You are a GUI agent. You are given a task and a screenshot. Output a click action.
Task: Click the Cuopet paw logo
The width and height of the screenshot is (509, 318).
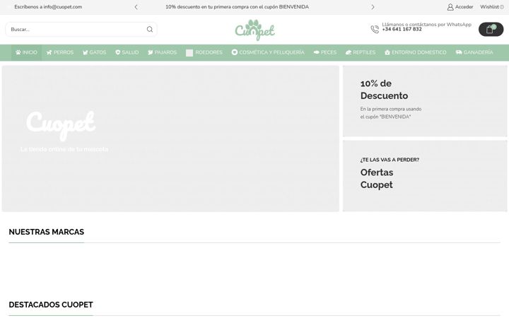(x=255, y=30)
